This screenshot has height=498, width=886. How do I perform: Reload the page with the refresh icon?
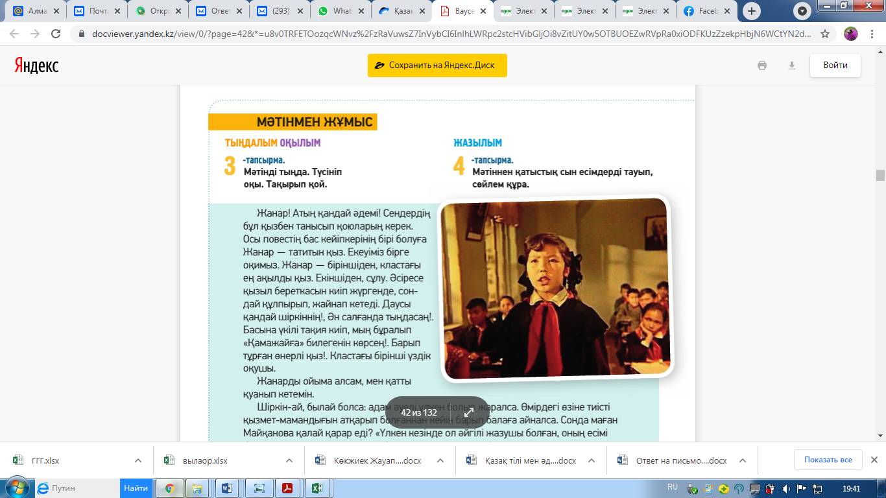(56, 34)
